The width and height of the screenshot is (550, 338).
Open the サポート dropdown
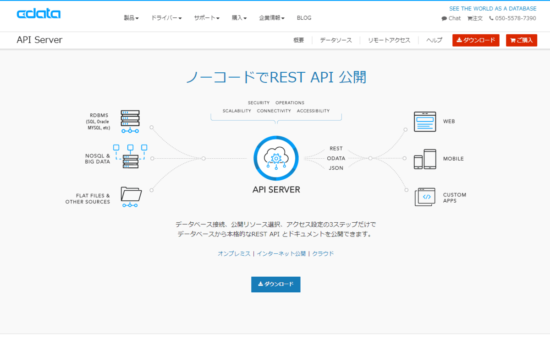[x=207, y=18]
